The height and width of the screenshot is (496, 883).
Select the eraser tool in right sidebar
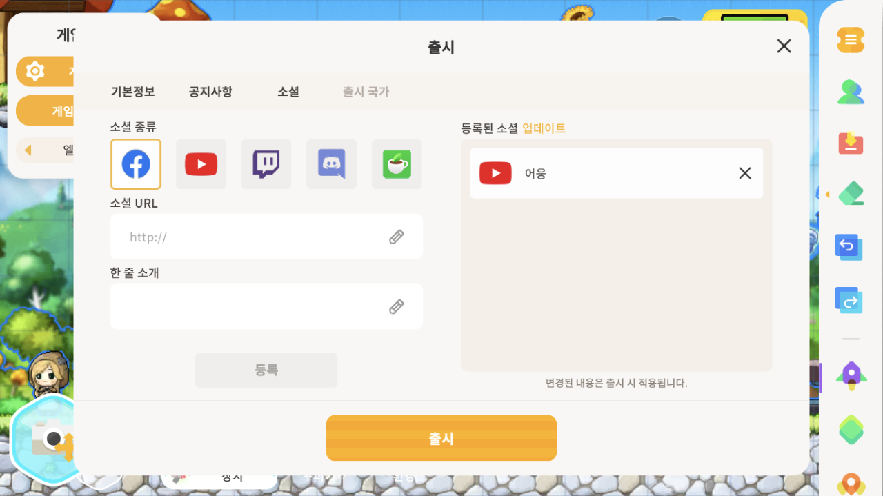point(851,193)
